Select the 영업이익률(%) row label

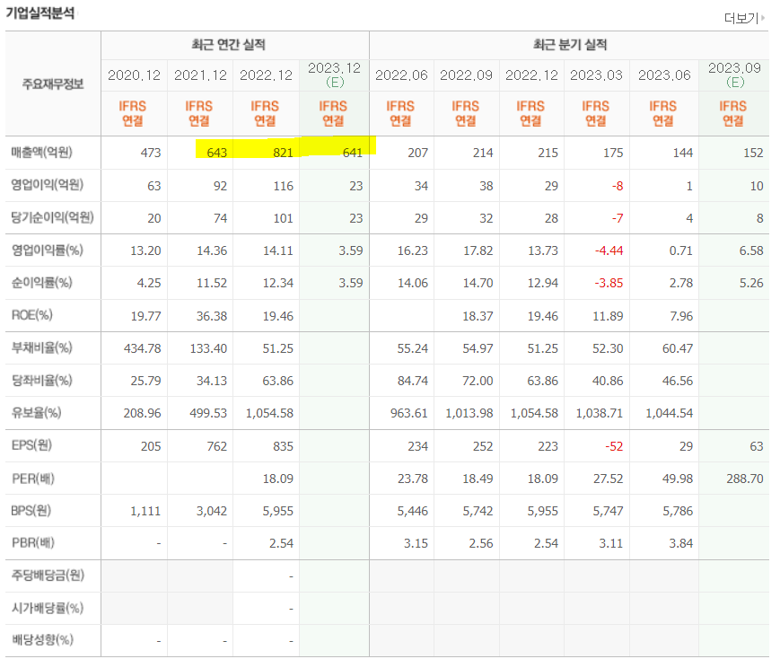point(48,250)
